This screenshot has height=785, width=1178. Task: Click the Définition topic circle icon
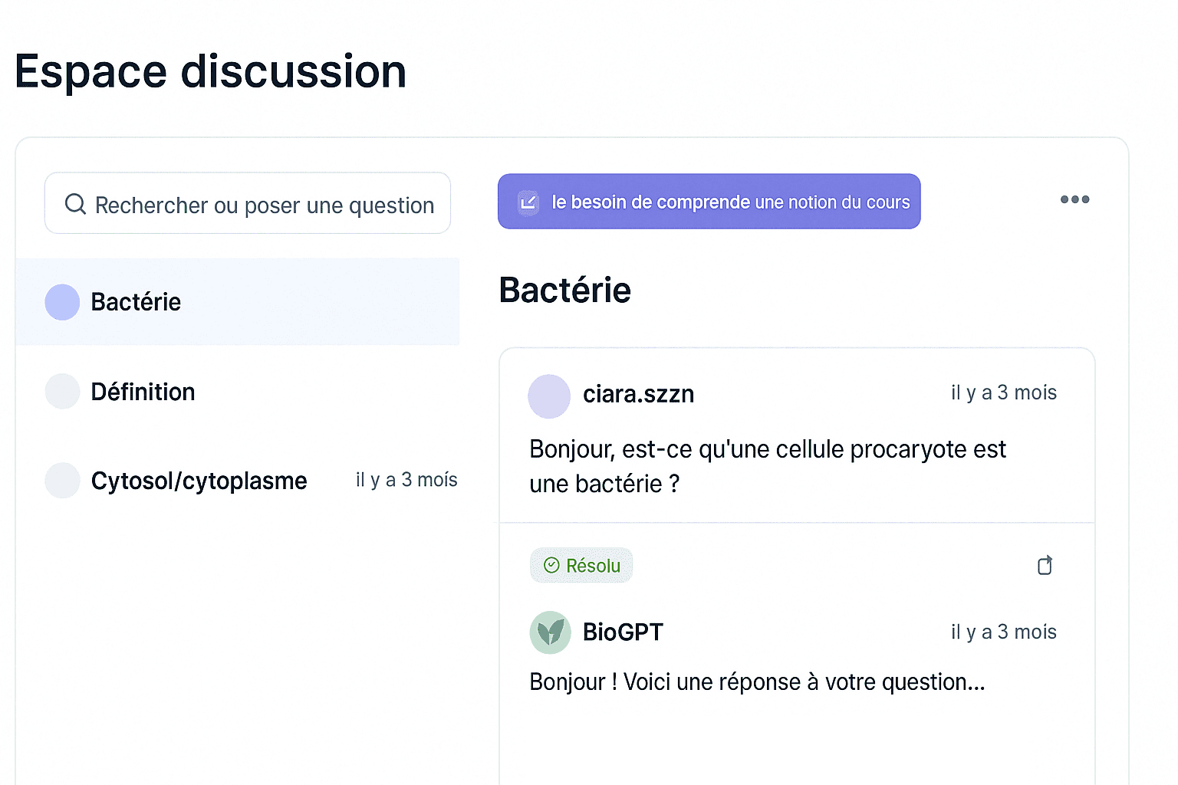pyautogui.click(x=62, y=391)
